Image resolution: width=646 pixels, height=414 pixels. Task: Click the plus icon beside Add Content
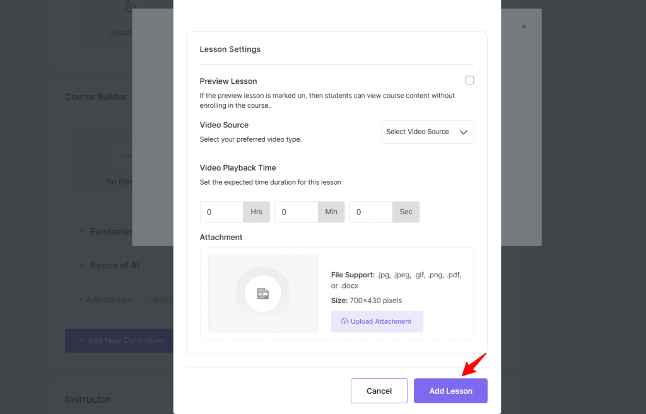click(81, 300)
